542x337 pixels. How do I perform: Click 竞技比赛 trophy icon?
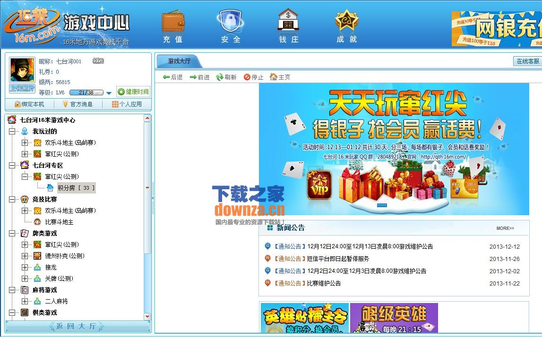pyautogui.click(x=25, y=199)
